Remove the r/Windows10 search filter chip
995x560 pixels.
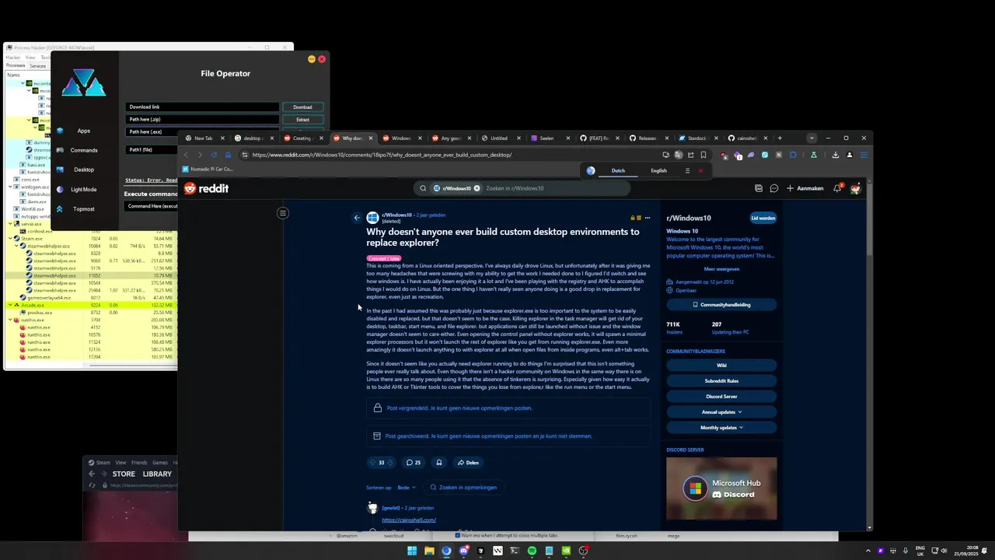477,188
